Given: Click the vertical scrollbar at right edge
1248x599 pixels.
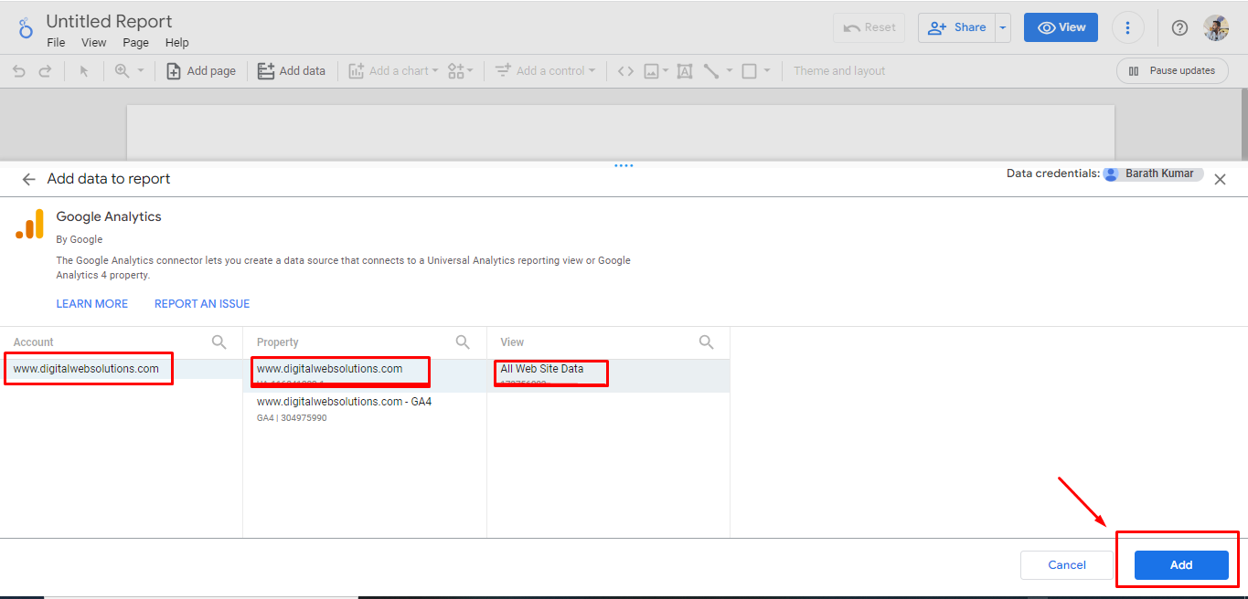Looking at the screenshot, I should tap(1243, 126).
